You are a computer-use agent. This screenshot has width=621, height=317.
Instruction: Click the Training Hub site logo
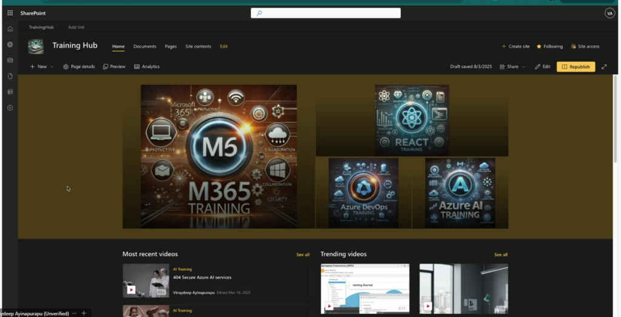(x=36, y=46)
